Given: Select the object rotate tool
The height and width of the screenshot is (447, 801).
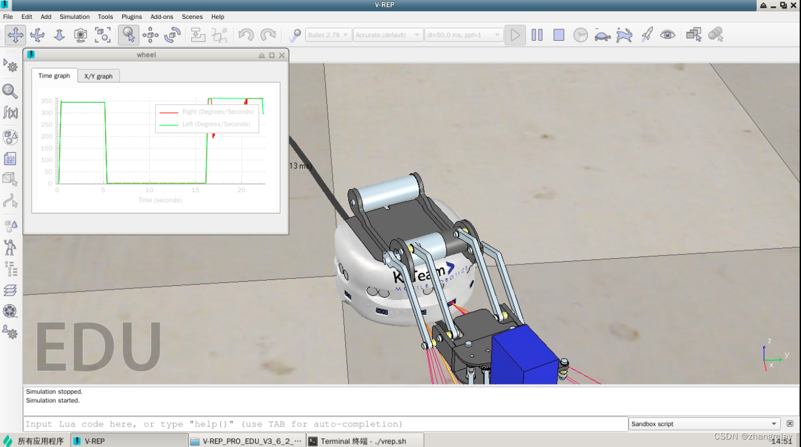Looking at the screenshot, I should pos(172,35).
